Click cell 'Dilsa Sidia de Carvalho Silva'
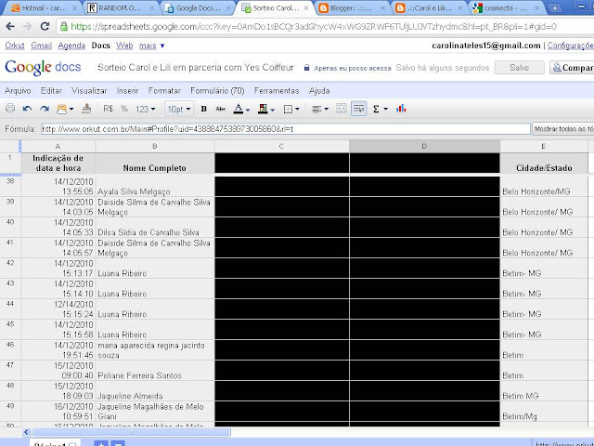The width and height of the screenshot is (594, 446). click(155, 227)
